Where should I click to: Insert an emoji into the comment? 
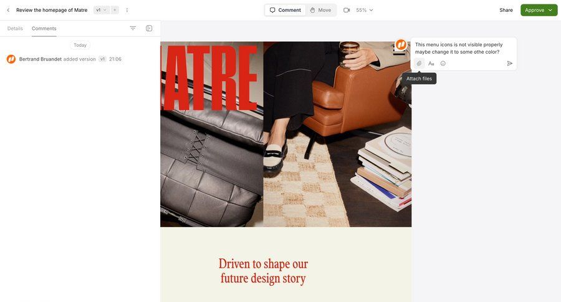tap(443, 64)
